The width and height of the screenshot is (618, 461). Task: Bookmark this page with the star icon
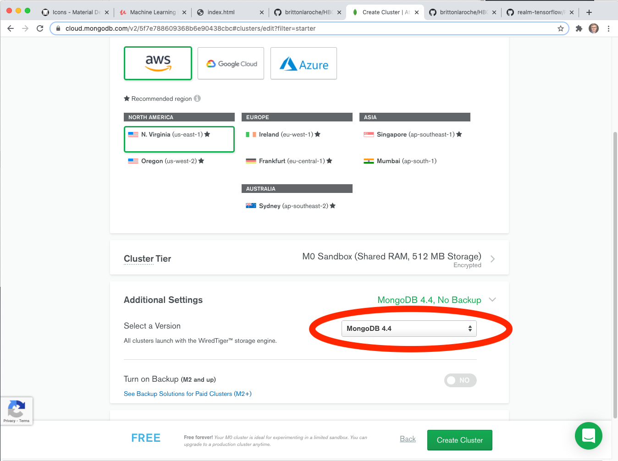[x=561, y=28]
